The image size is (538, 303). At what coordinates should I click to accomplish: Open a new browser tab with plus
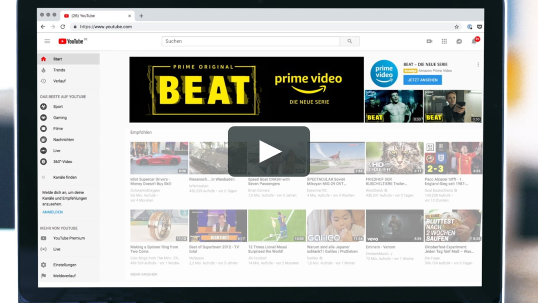(x=142, y=16)
